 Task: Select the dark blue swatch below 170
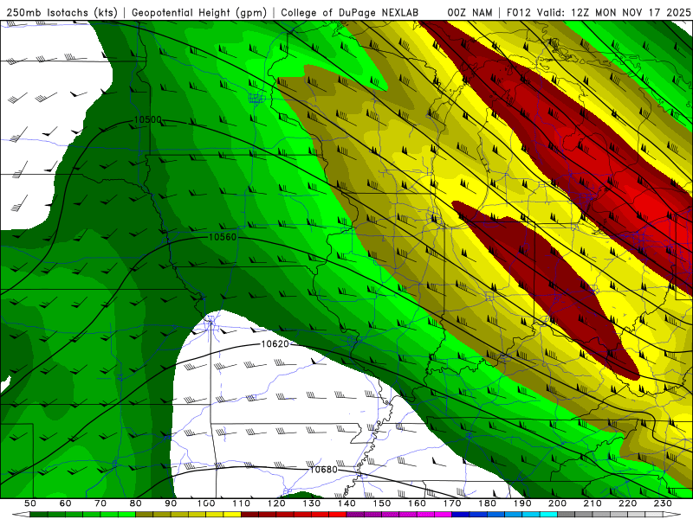[x=461, y=514]
